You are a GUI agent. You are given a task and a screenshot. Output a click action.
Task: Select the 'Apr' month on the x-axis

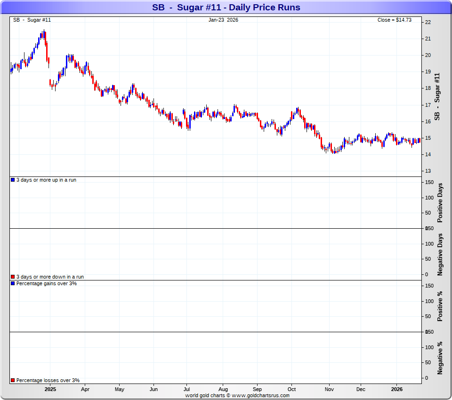(85, 389)
